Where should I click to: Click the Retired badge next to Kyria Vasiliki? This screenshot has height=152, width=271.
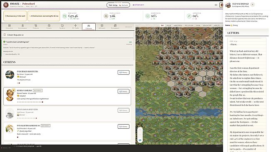[x=37, y=91]
